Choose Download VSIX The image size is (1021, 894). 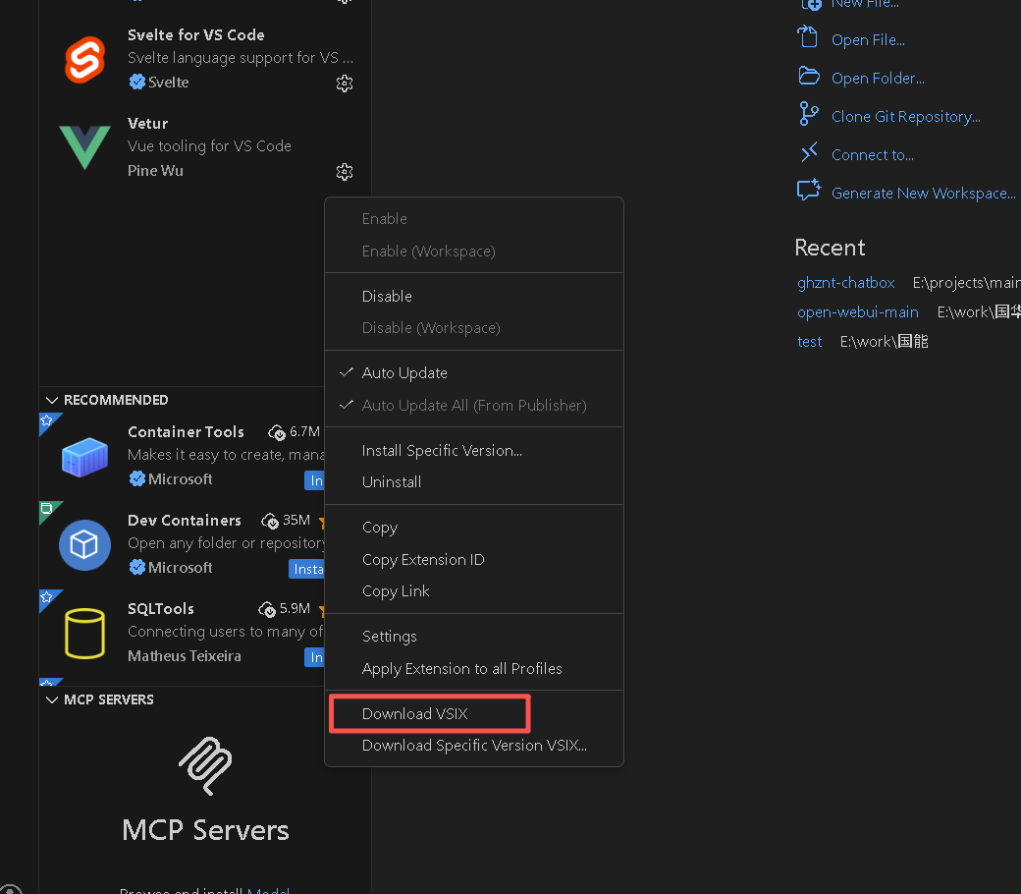pyautogui.click(x=474, y=713)
